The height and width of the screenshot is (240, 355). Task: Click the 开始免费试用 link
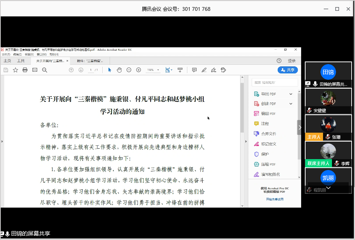pos(275,199)
